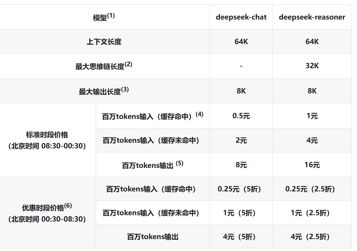Click standard-period 缓存命中 '1元' for deepseek-reasoner
Viewport: 357px width, 251px height.
click(x=312, y=116)
